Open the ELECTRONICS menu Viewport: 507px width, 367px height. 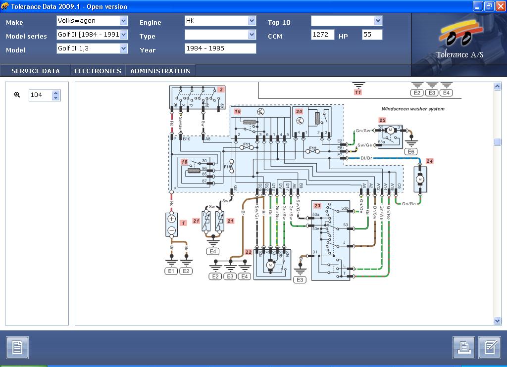[x=98, y=71]
